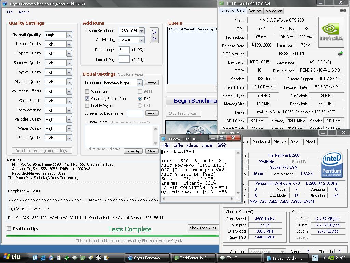Open Internet Explorer from quick launch
350x263 pixels.
coord(43,258)
